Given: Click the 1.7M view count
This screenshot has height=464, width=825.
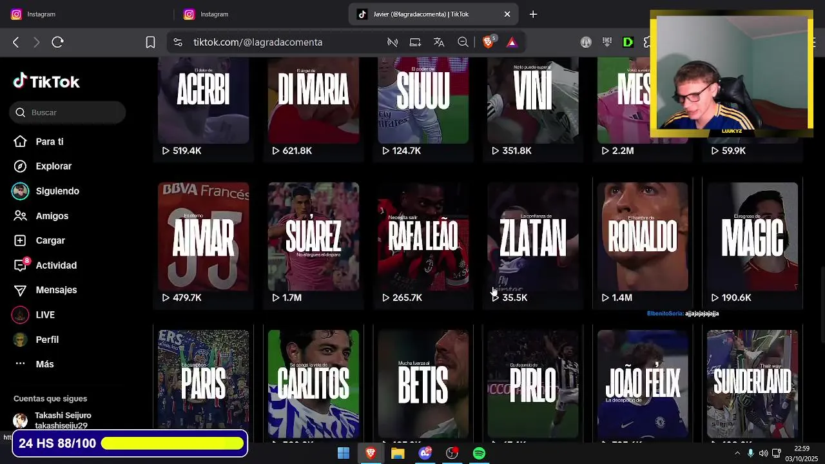Looking at the screenshot, I should coord(287,298).
